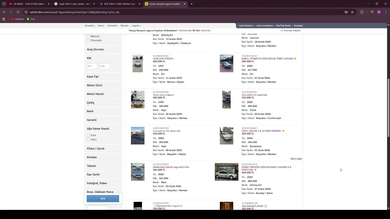The height and width of the screenshot is (219, 390).
Task: Expand the Çekiş filter
Action: tap(103, 103)
